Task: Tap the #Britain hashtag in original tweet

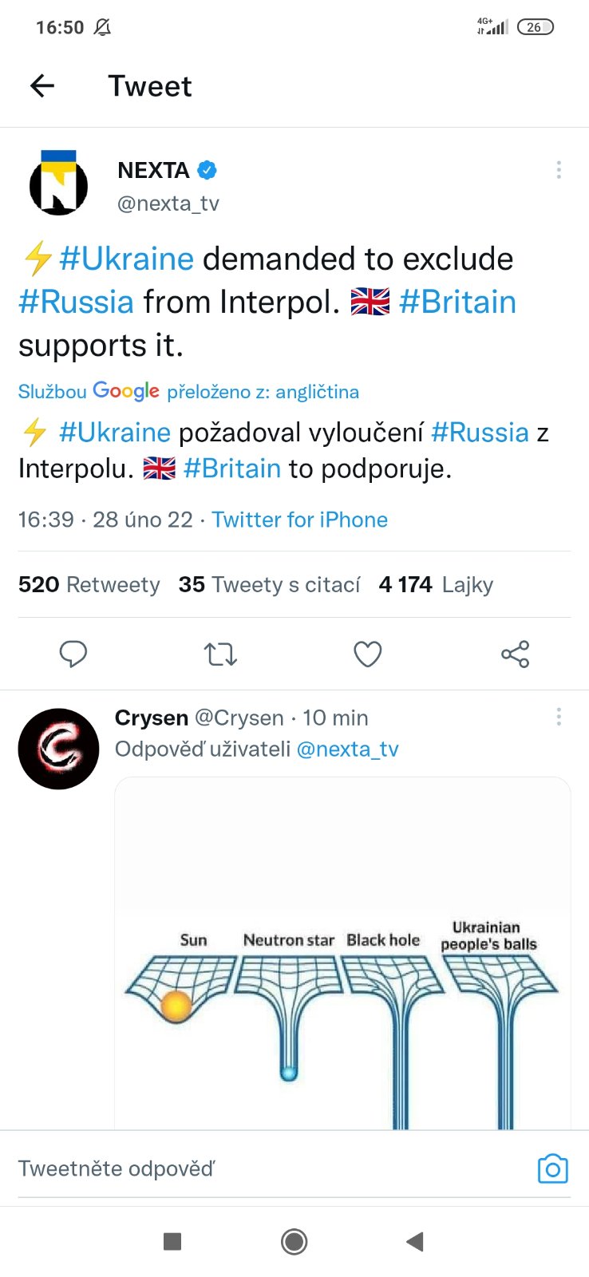Action: pyautogui.click(x=457, y=302)
